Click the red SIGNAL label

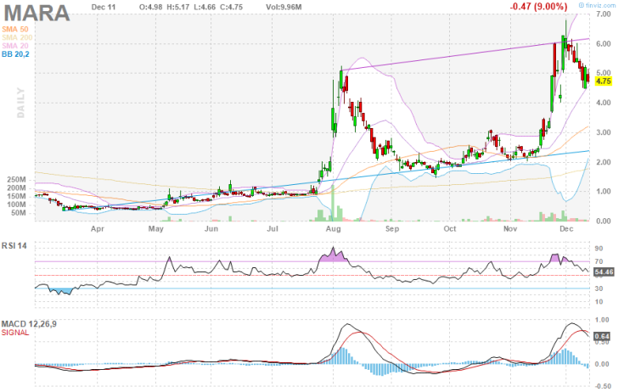click(15, 333)
